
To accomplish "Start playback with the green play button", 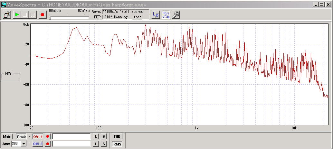I will 17,15.
